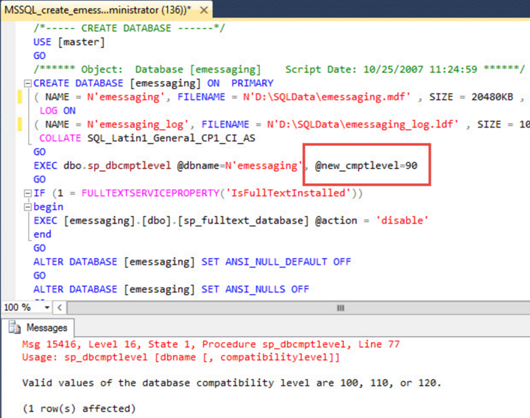Click the 'end' keyword line
The image size is (530, 418).
[42, 234]
